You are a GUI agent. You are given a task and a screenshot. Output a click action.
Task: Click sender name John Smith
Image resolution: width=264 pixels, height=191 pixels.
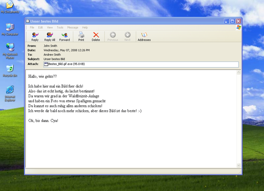pyautogui.click(x=50, y=46)
